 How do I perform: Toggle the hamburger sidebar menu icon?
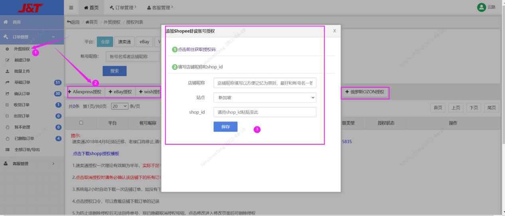click(71, 8)
